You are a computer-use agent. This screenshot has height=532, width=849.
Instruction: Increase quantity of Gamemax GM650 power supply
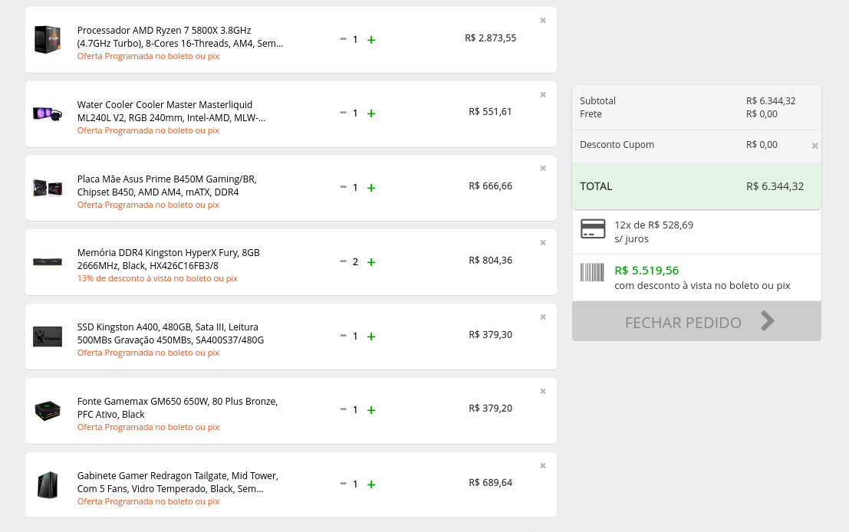pyautogui.click(x=371, y=410)
